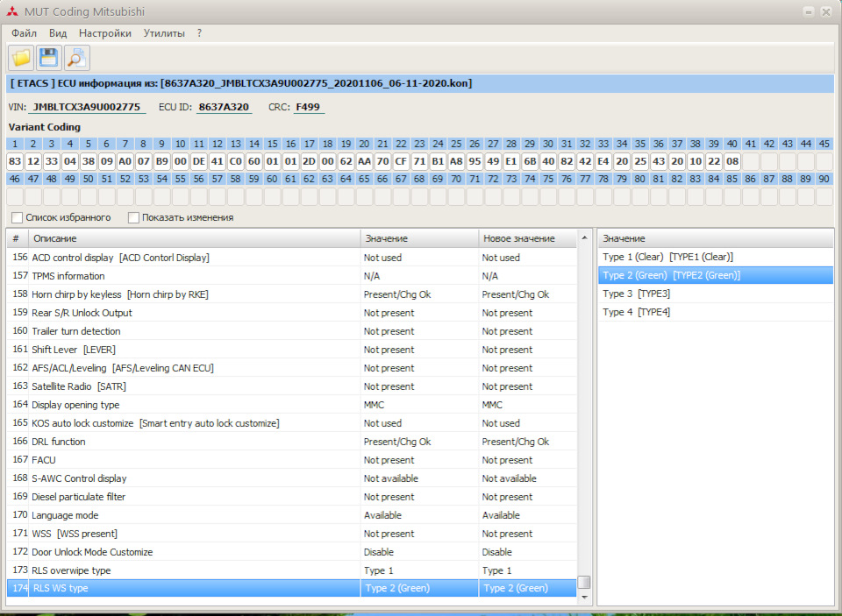Screen dimensions: 842x616
Task: Select row 161 Shift Lever
Action: coord(291,350)
